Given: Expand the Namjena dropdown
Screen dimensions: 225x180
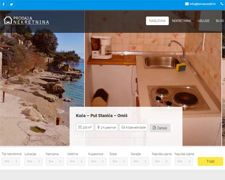Looking at the screenshot, I should [x=55, y=162].
